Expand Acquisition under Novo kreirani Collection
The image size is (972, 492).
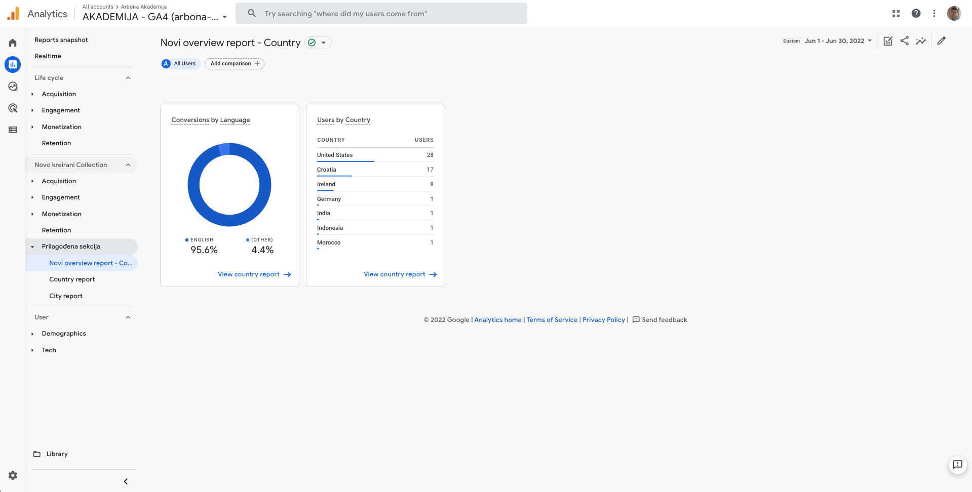point(32,181)
